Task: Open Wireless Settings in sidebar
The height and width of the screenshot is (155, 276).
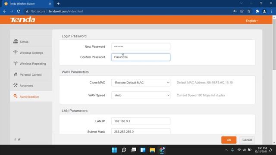Action: pyautogui.click(x=31, y=53)
